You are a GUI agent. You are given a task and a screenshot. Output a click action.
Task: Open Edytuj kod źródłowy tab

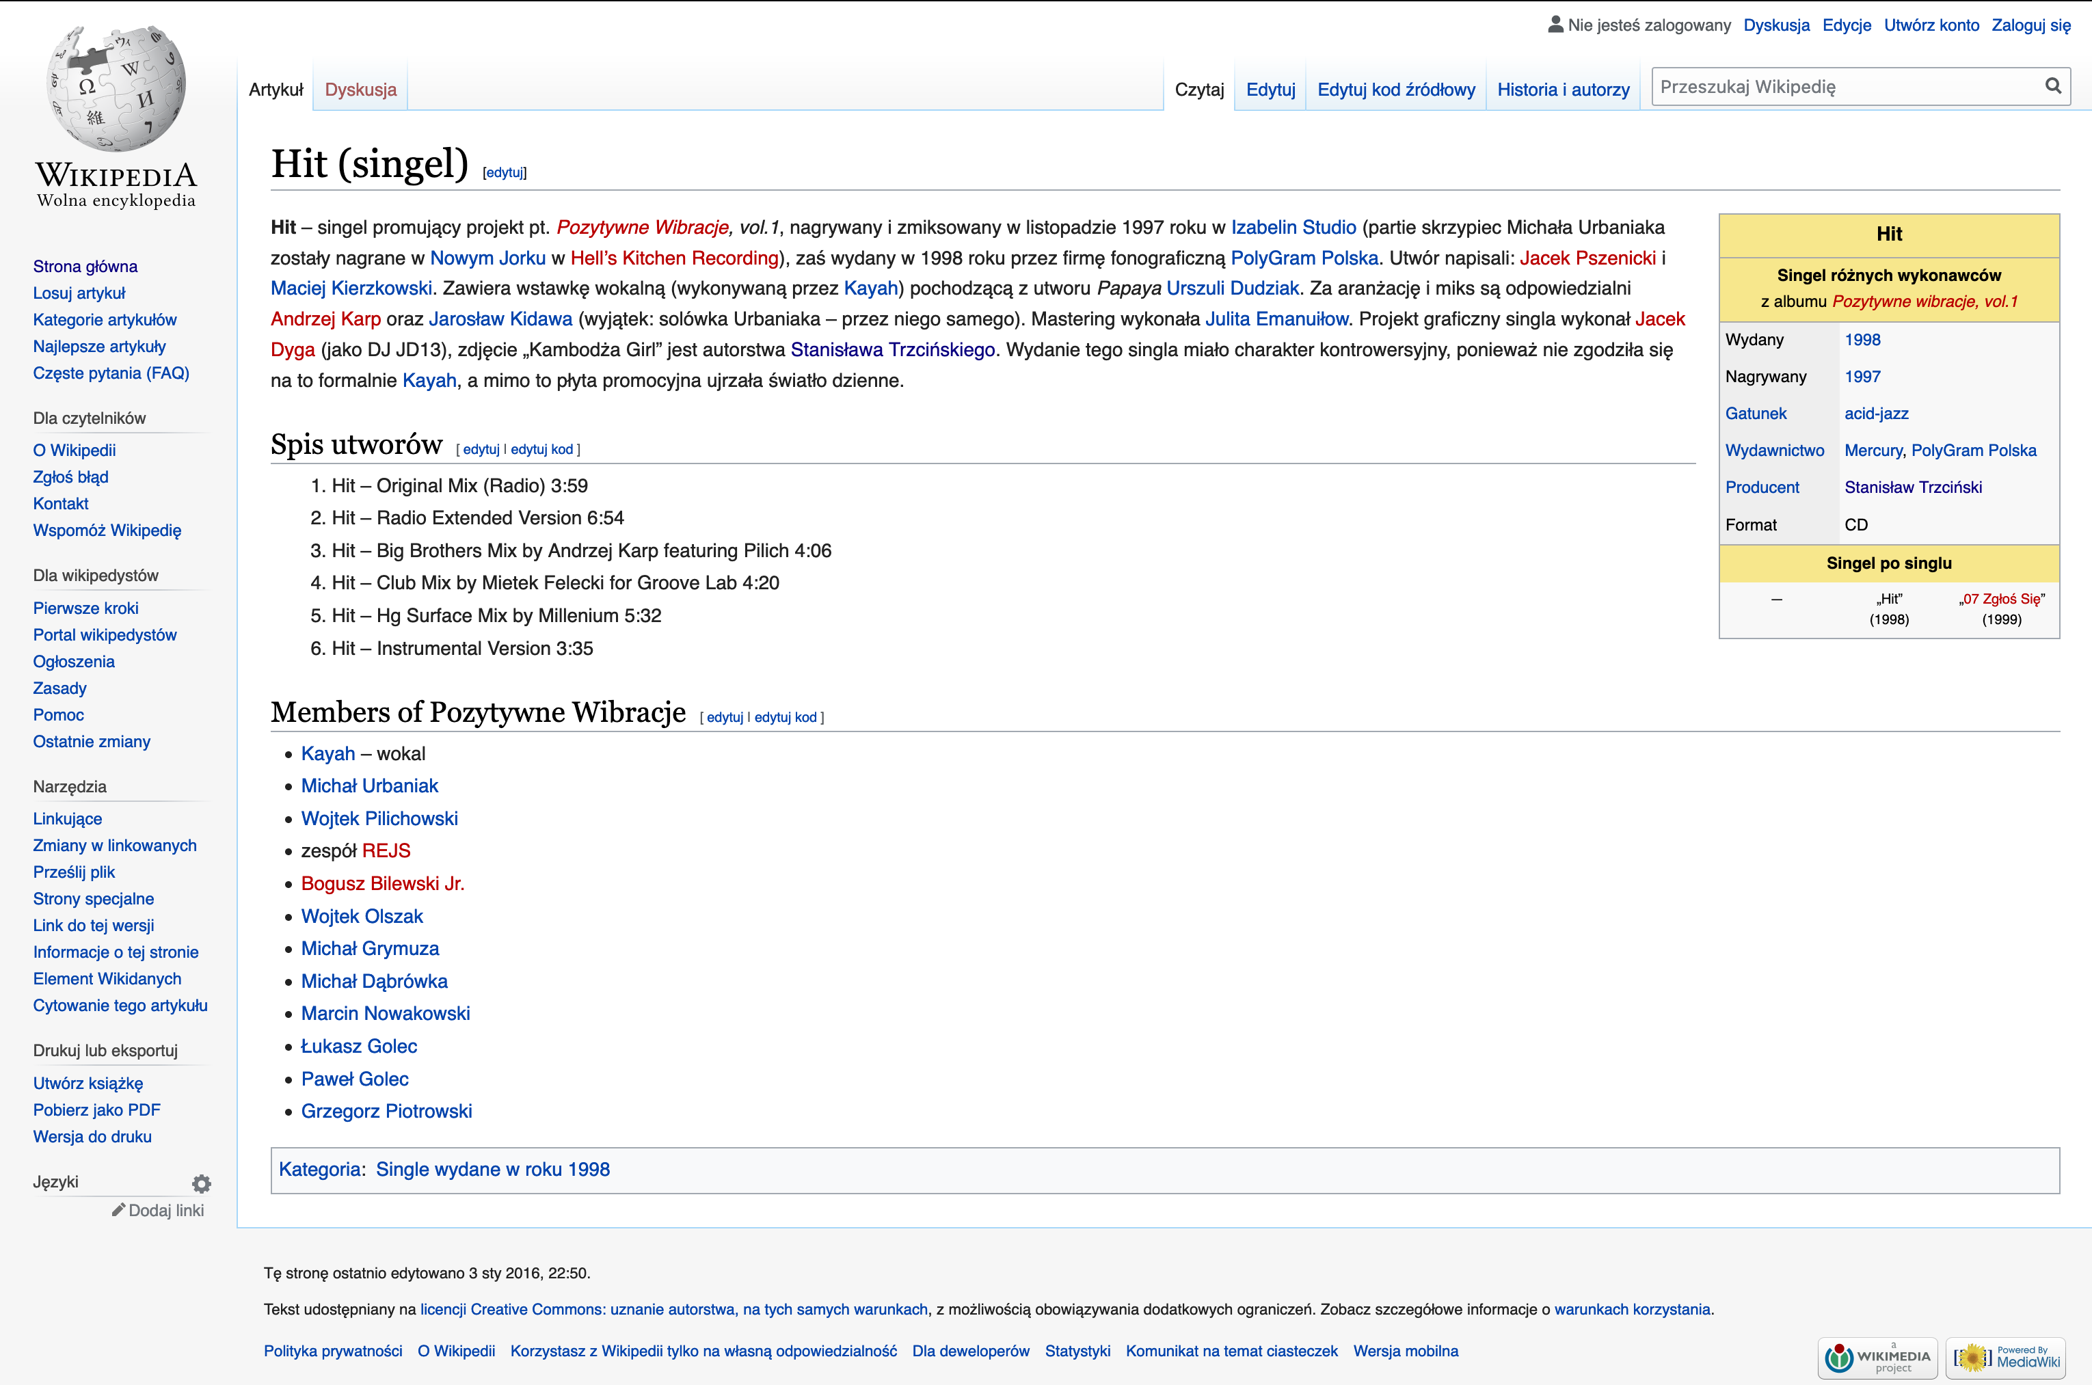click(1396, 90)
